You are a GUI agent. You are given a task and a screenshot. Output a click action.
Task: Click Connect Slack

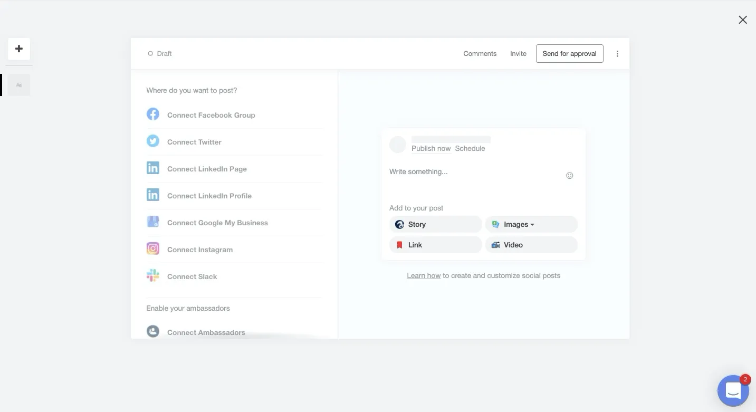tap(192, 276)
